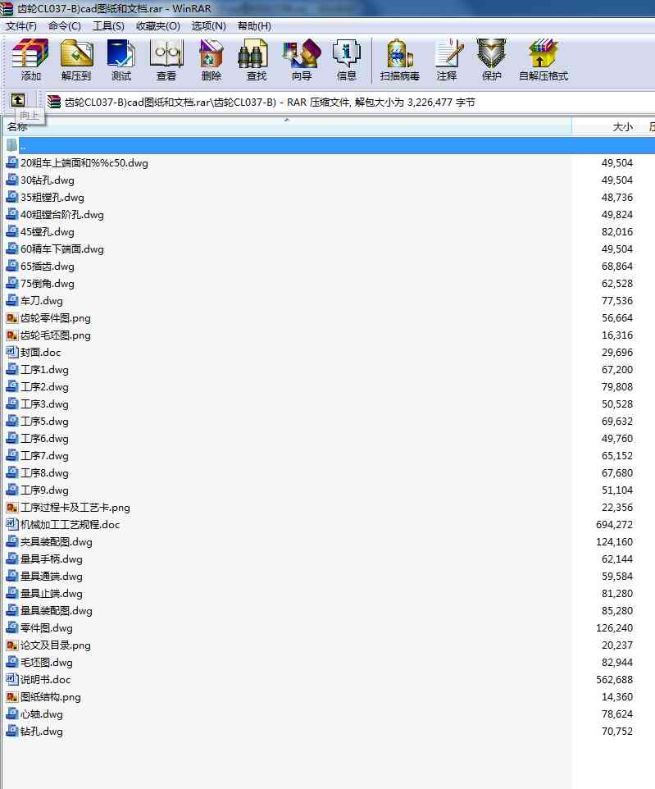The height and width of the screenshot is (789, 655).
Task: Select file 车刀.dwg
Action: click(42, 301)
